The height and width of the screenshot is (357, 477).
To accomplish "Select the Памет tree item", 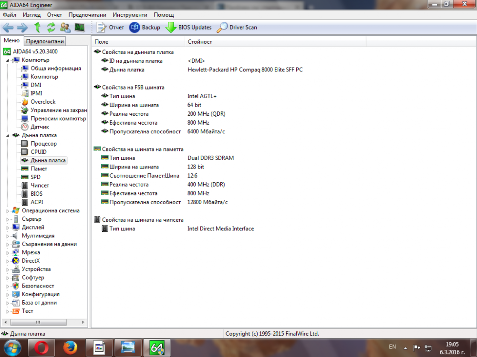I will 39,169.
